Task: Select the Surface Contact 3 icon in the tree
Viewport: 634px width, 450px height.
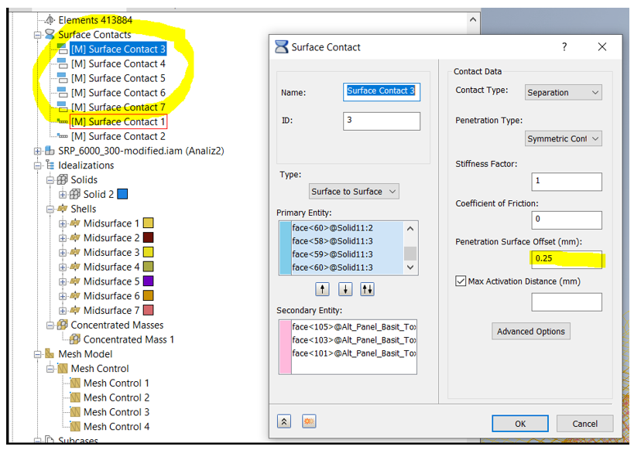Action: point(63,49)
